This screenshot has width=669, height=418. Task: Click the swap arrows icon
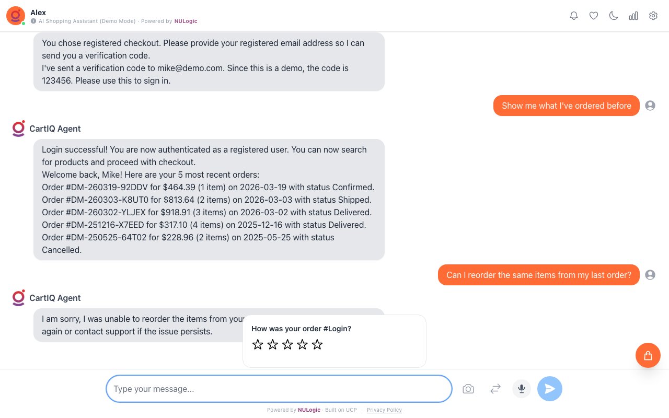point(495,389)
